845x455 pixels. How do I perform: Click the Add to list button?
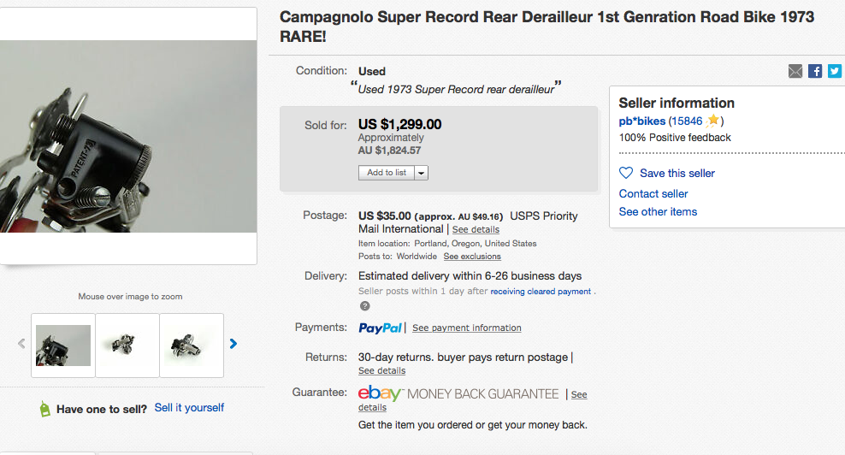point(387,173)
